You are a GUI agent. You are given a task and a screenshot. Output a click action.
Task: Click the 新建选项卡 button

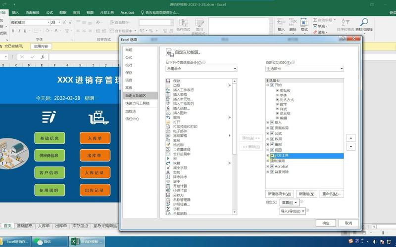click(x=279, y=194)
